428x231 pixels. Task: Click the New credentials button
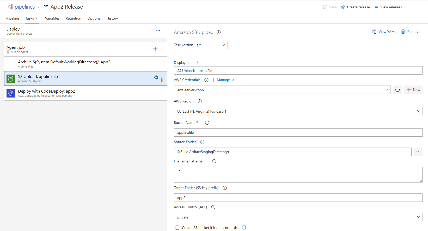(x=413, y=90)
